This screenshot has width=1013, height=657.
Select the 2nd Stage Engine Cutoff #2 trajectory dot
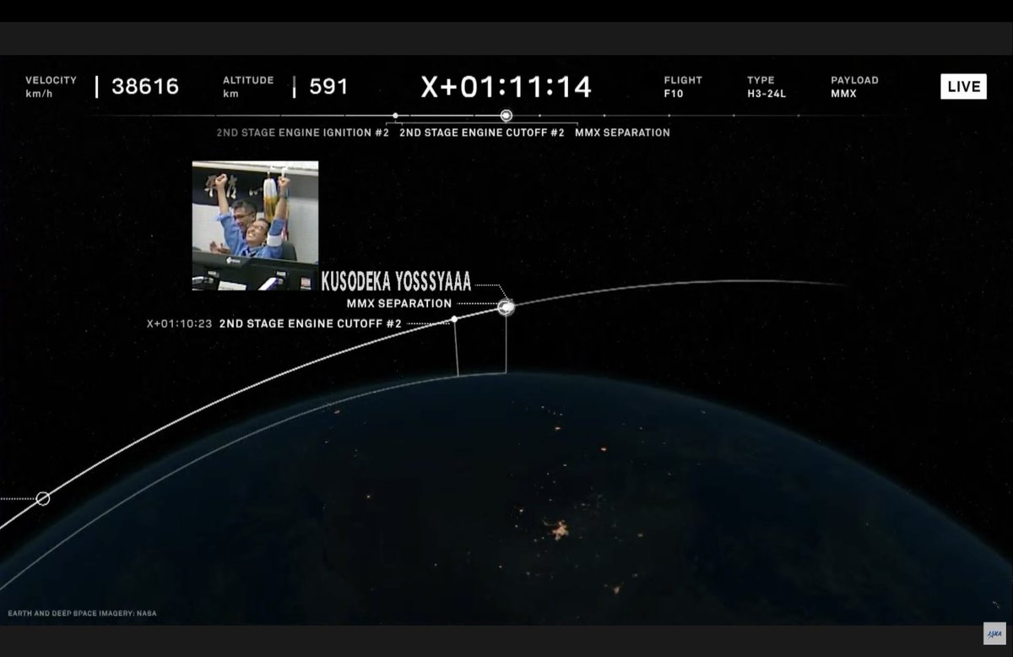(x=454, y=318)
